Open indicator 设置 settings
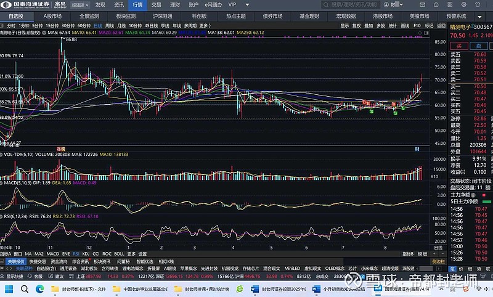This screenshot has height=297, width=493. 142,254
